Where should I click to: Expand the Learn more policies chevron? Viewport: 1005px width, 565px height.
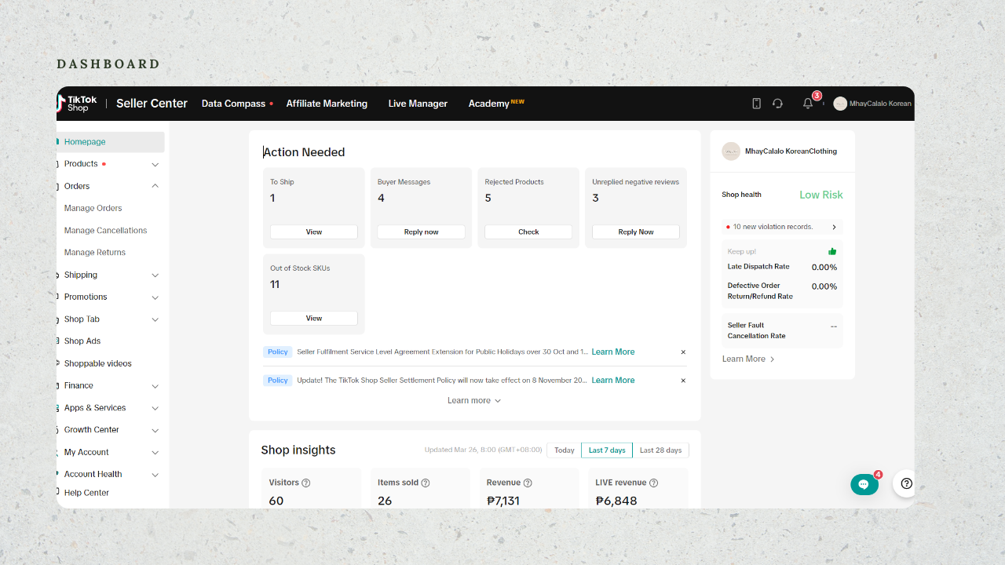(x=498, y=401)
